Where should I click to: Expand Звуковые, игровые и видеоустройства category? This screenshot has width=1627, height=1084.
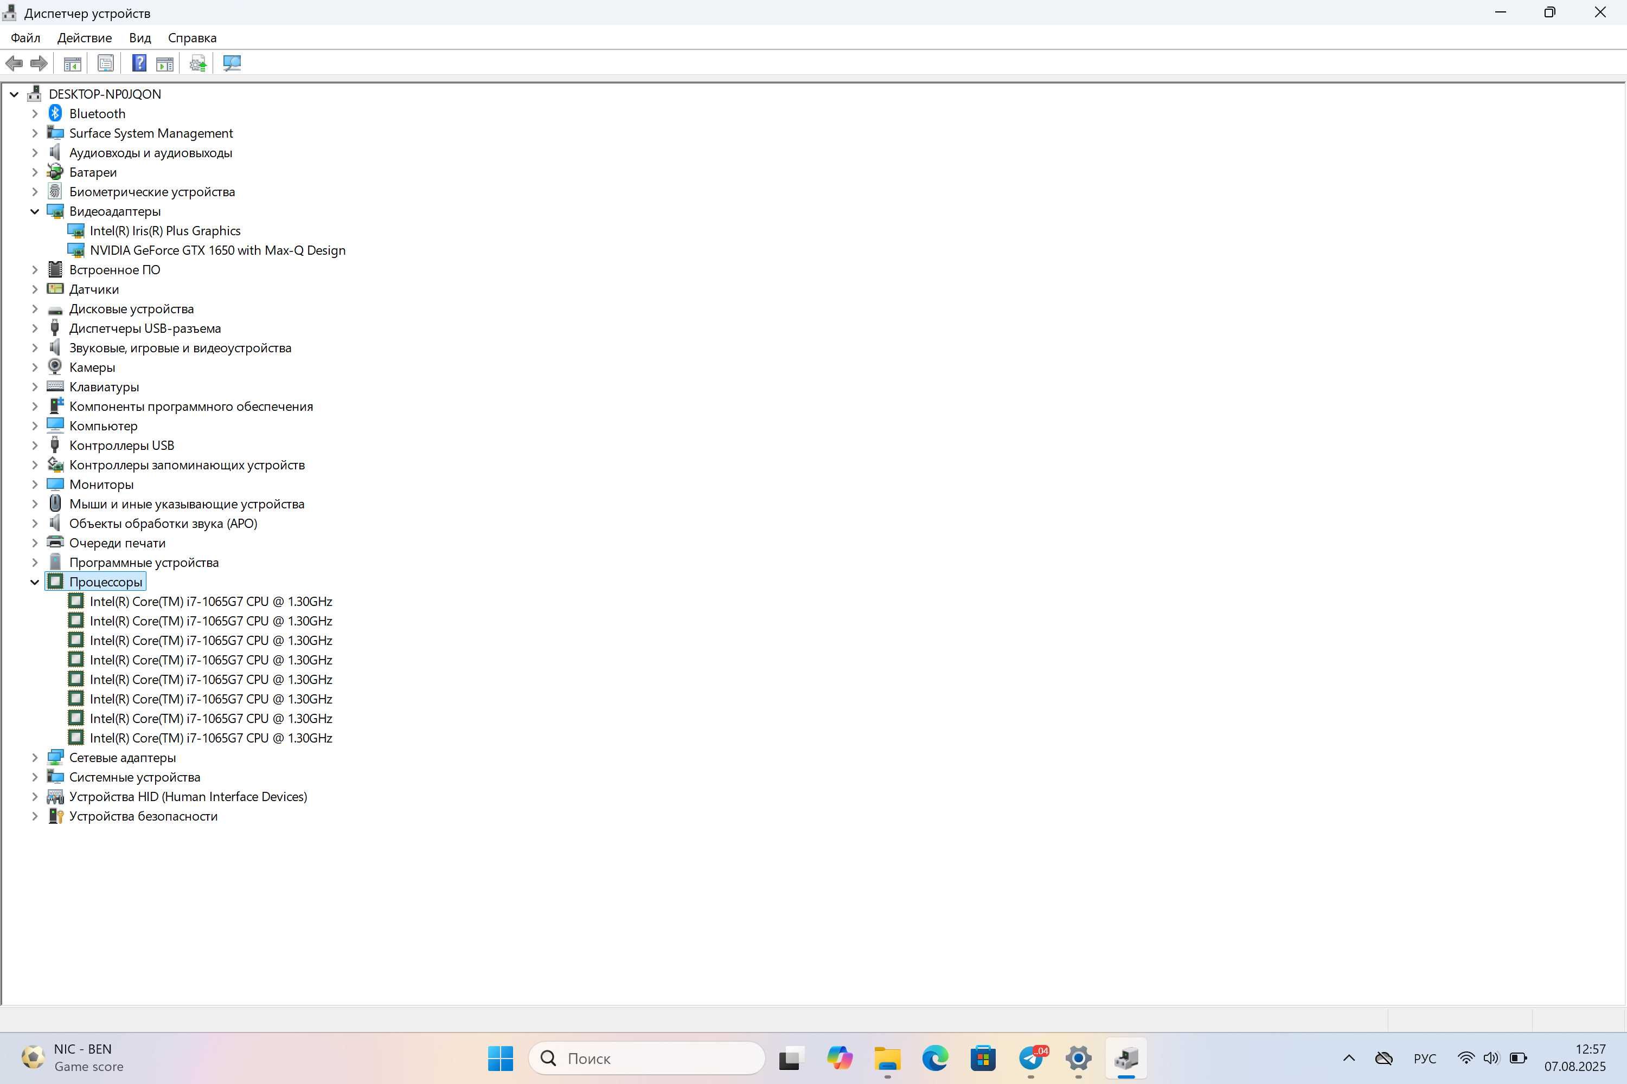(x=35, y=347)
